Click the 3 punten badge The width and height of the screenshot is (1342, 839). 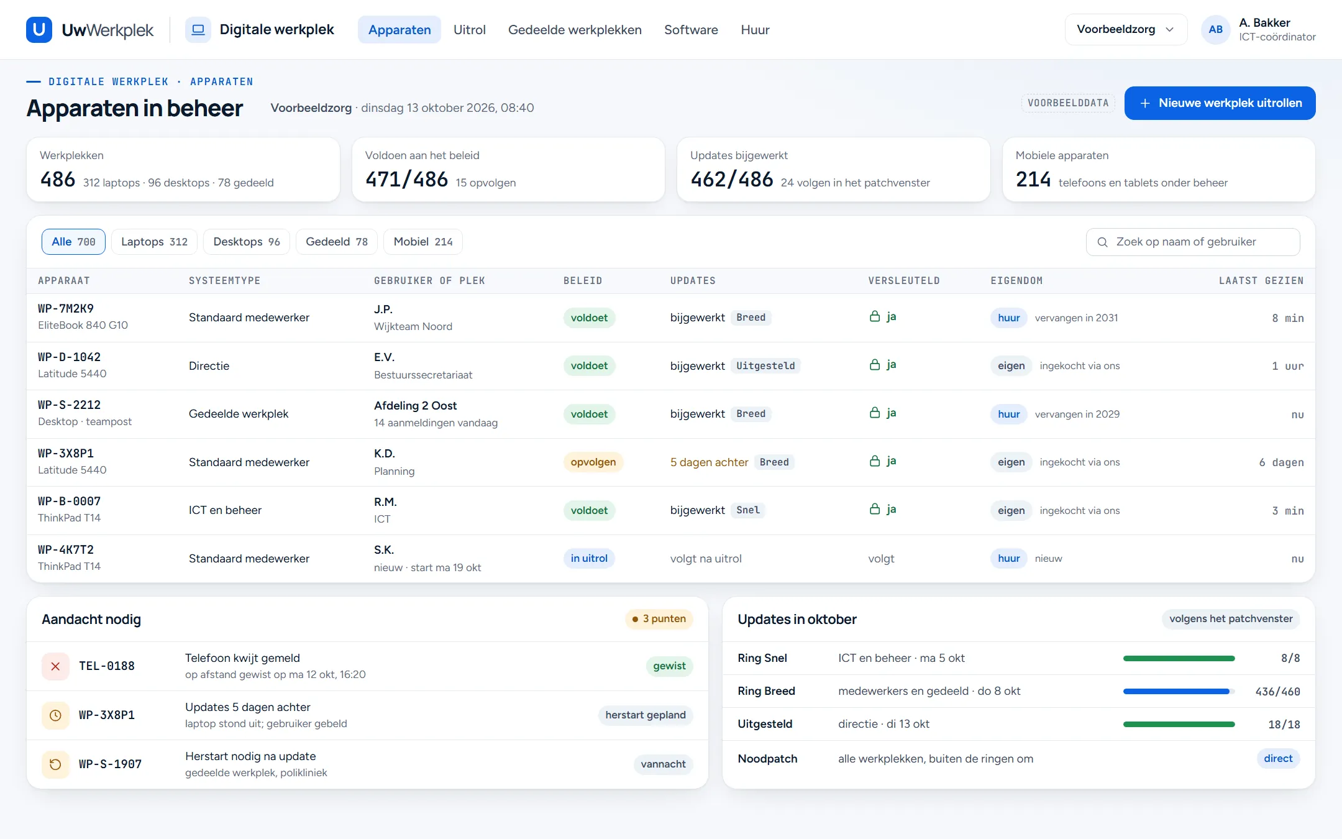[659, 619]
